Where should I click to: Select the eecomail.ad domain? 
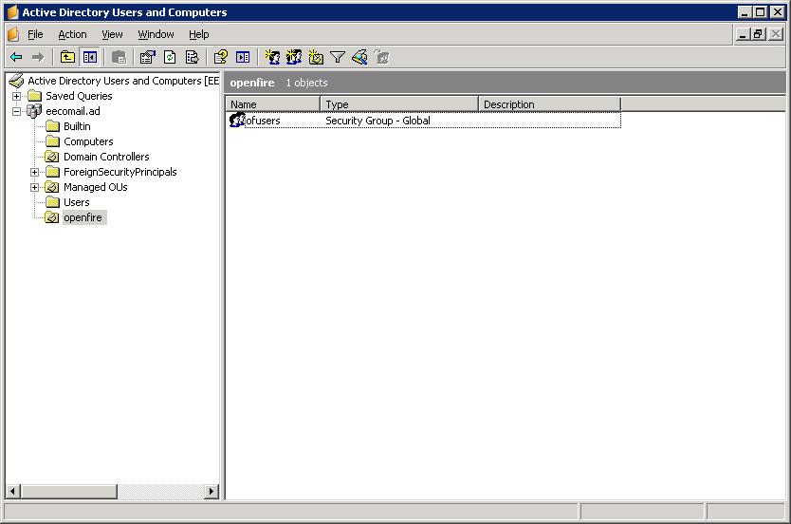pyautogui.click(x=73, y=111)
